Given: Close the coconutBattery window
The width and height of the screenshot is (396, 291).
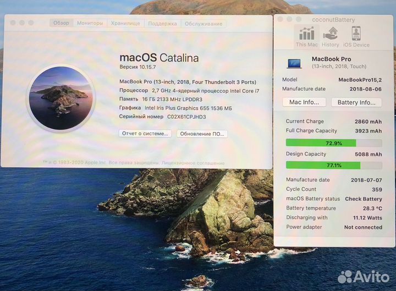Looking at the screenshot, I should pyautogui.click(x=280, y=19).
